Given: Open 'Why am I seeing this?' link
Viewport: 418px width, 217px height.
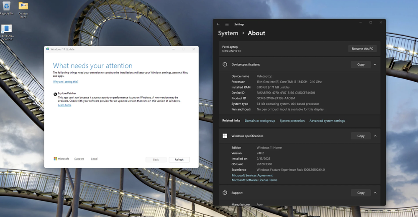Looking at the screenshot, I should coord(66,82).
